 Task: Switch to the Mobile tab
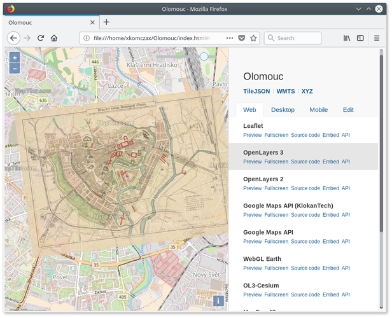tap(318, 109)
